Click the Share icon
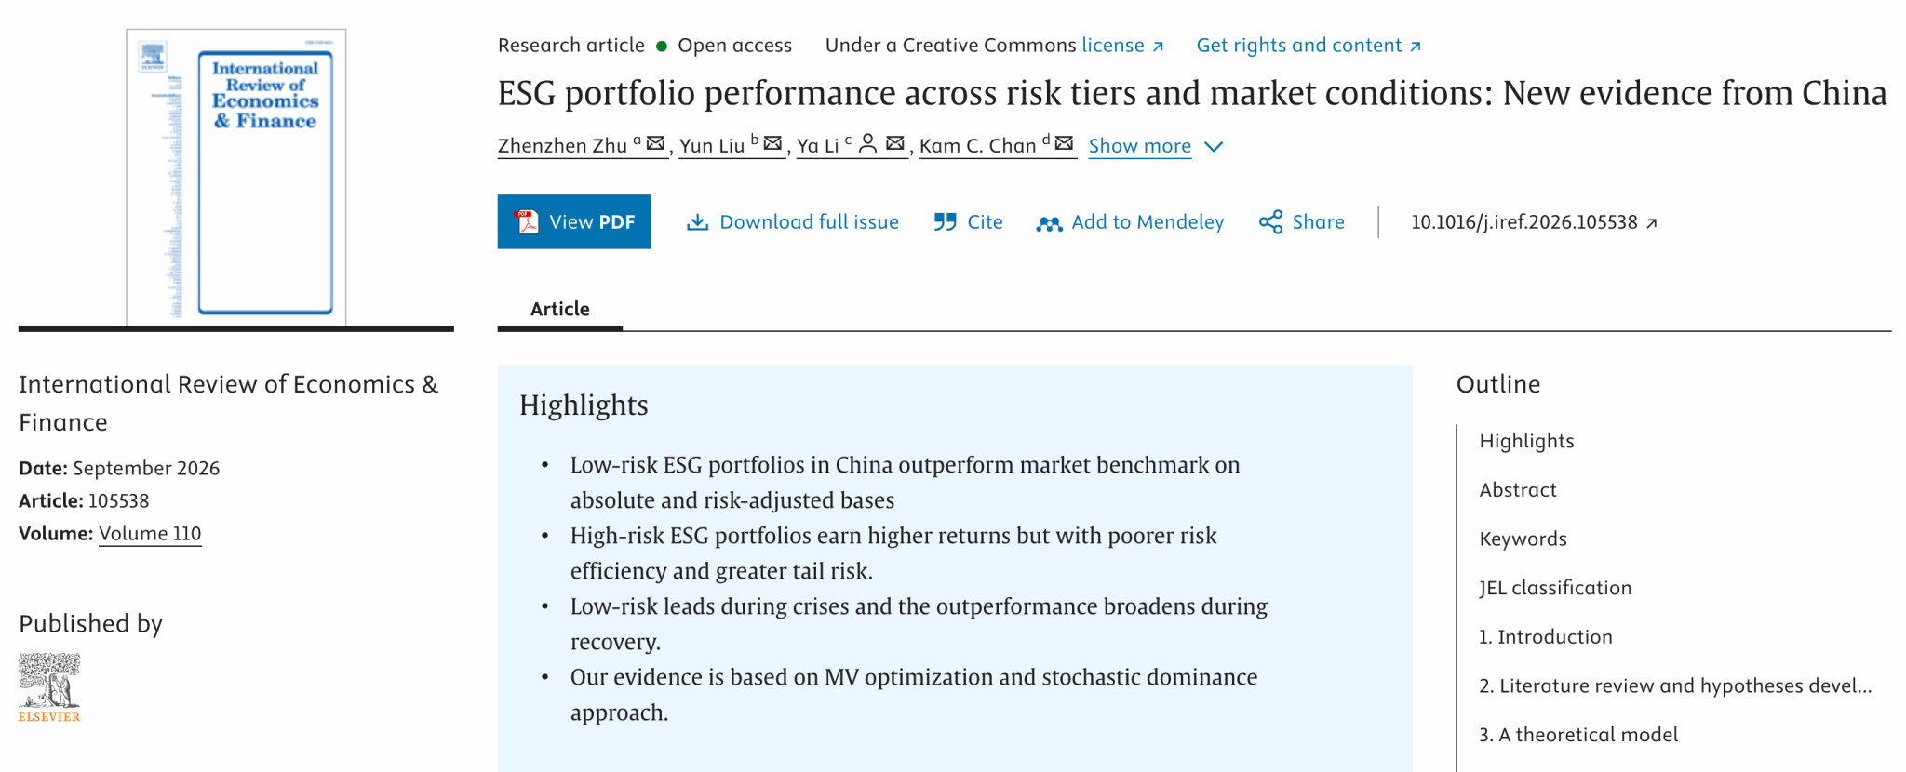 coord(1270,221)
